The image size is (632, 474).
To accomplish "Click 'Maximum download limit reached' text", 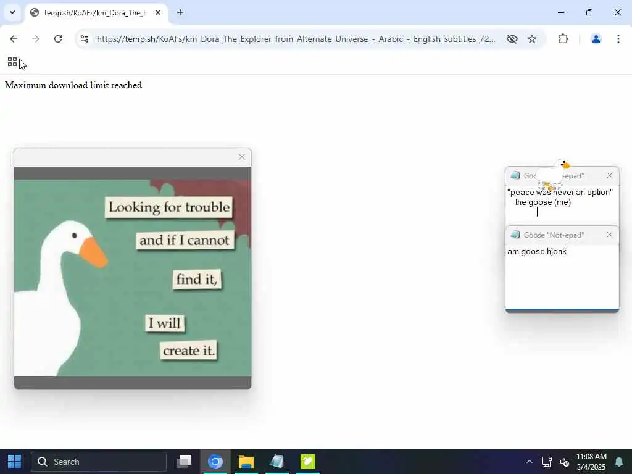I will [73, 85].
